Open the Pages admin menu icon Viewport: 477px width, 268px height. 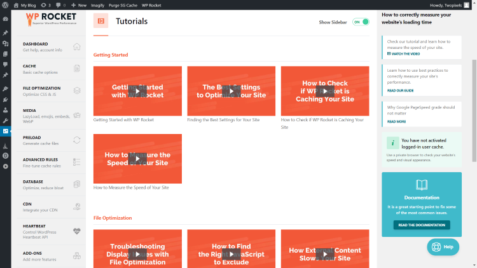click(6, 54)
